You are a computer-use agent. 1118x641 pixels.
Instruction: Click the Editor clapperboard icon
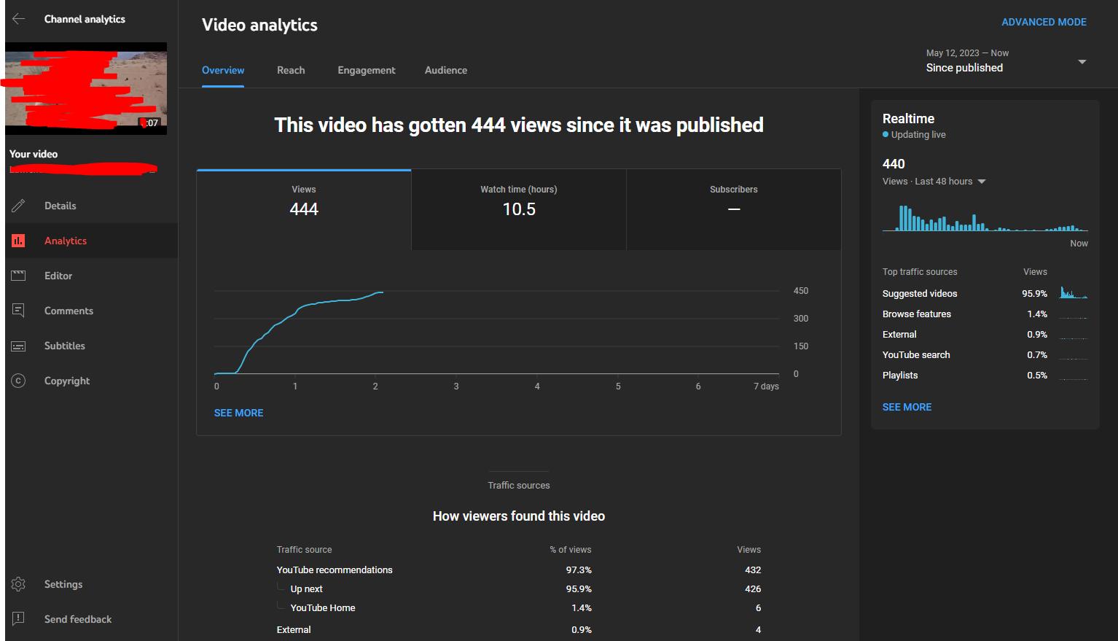[19, 276]
